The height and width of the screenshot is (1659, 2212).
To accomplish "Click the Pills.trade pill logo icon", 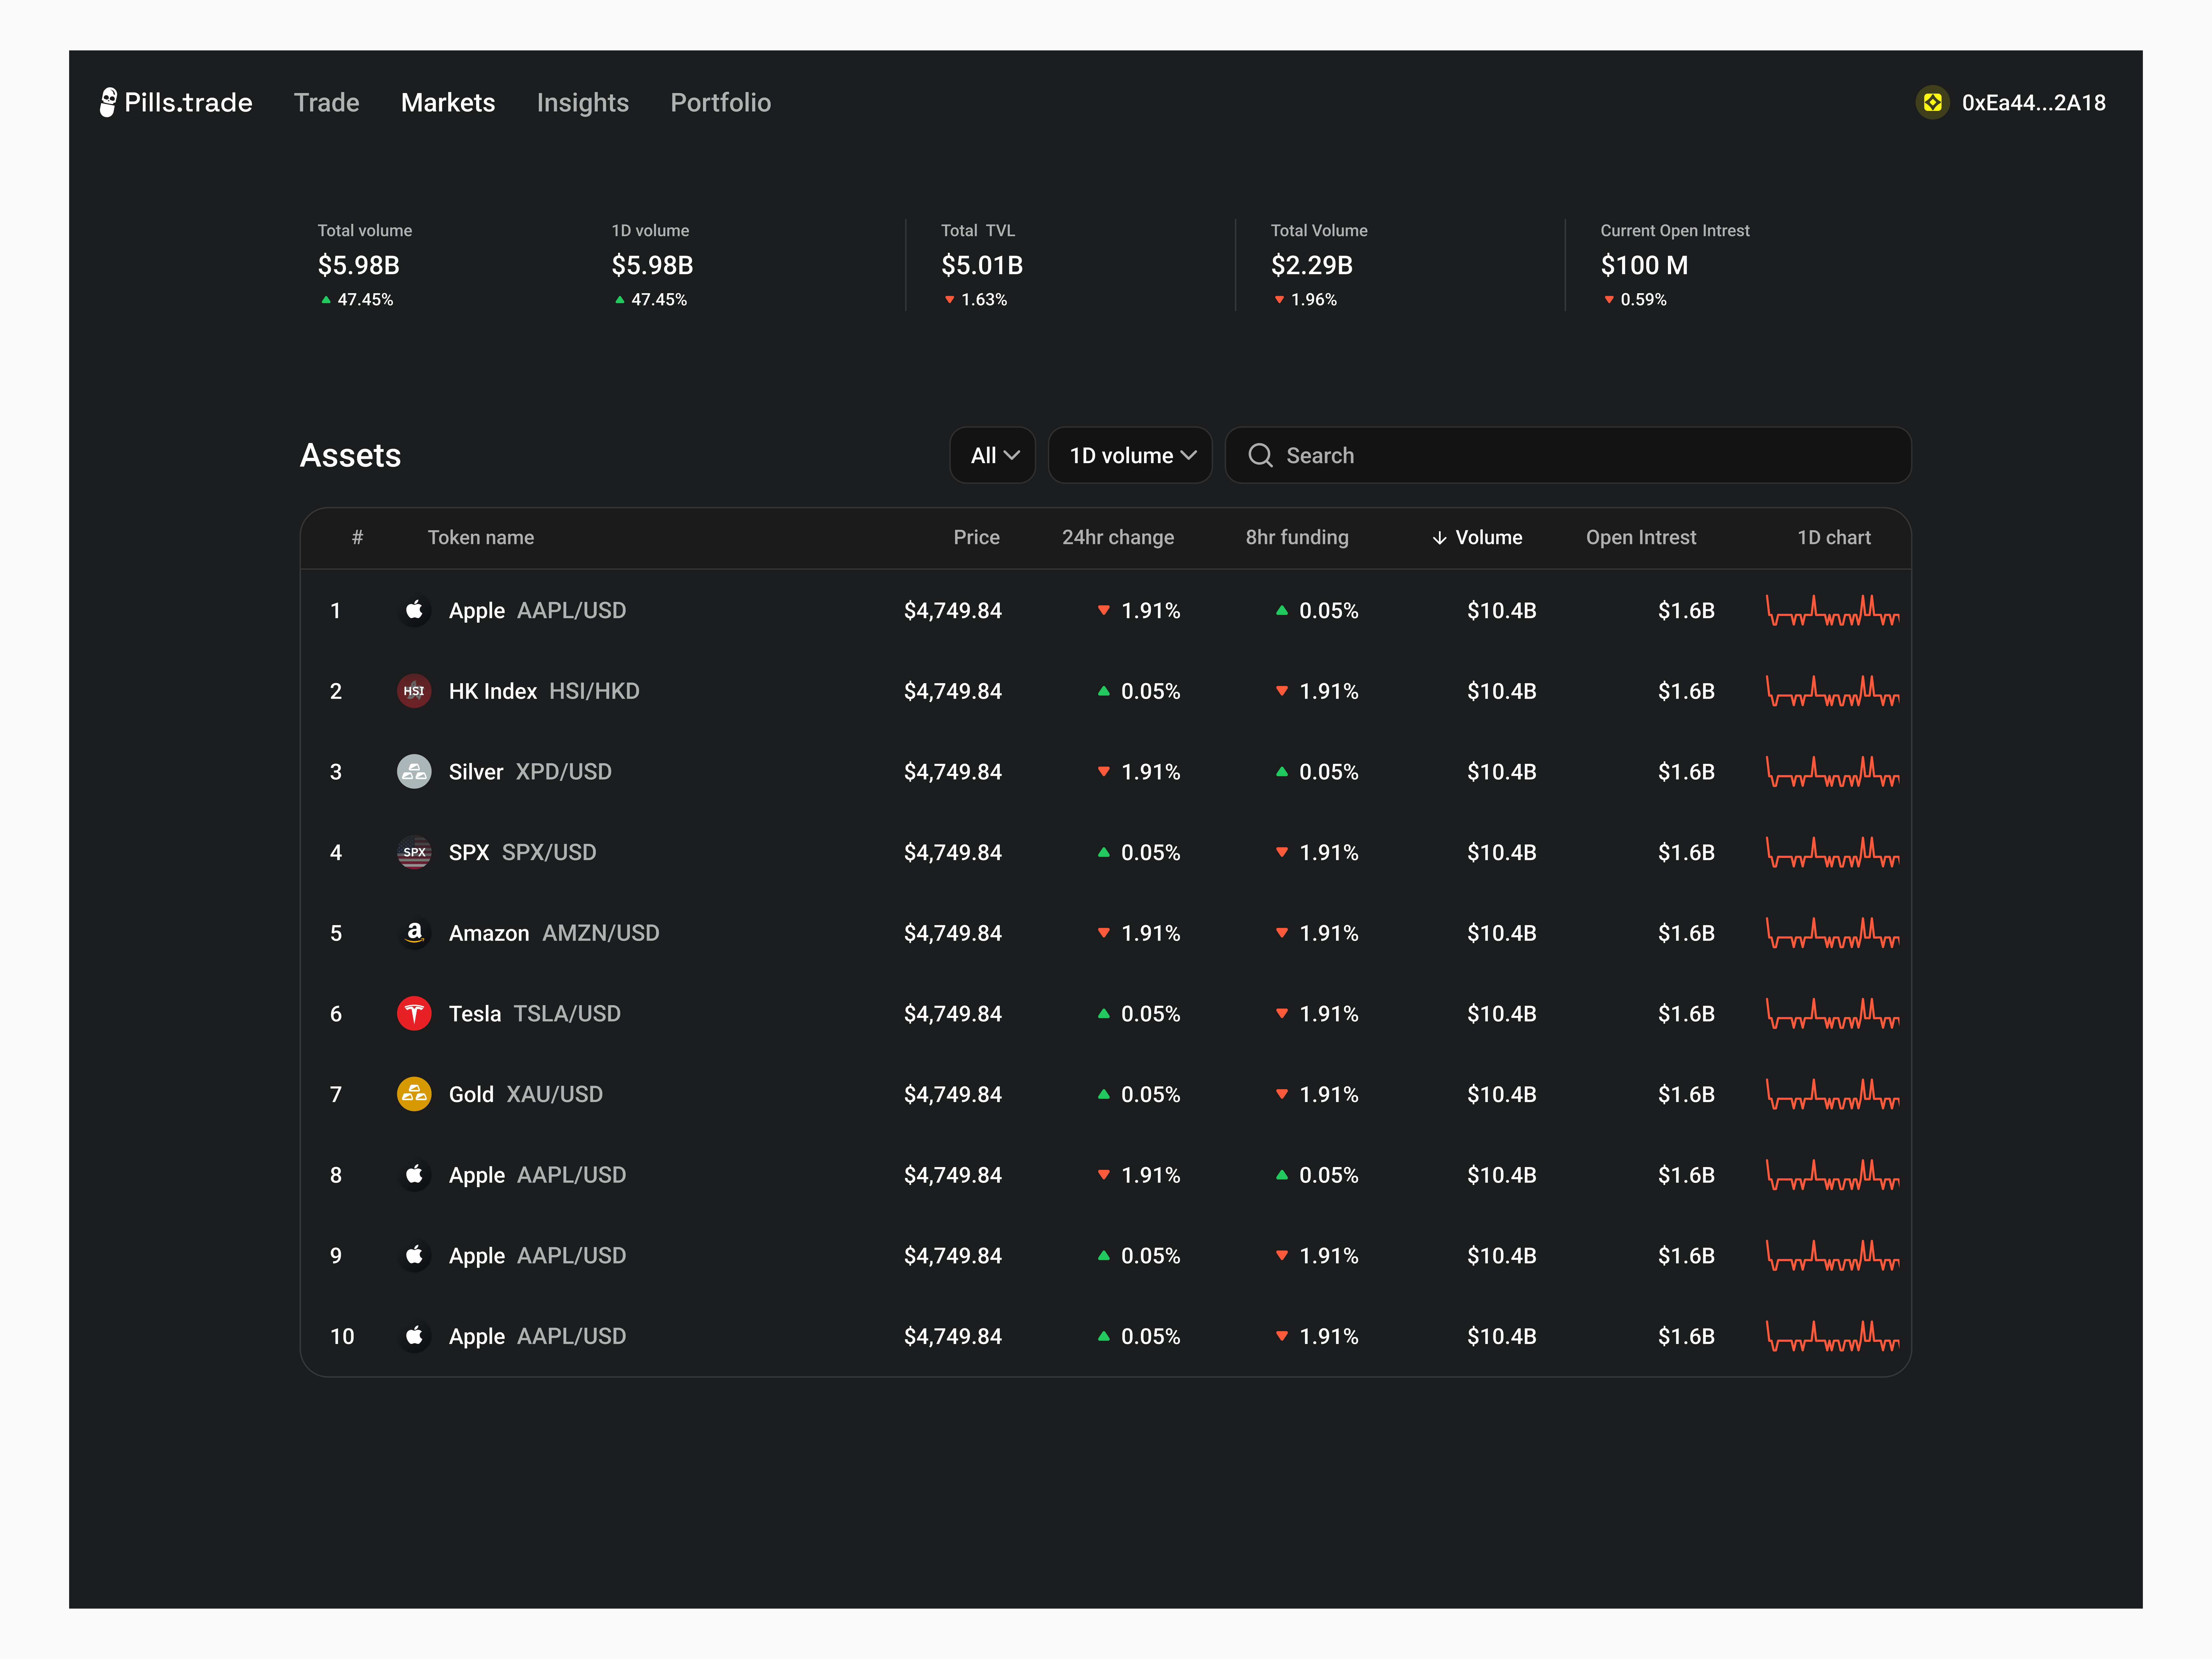I will [x=108, y=102].
